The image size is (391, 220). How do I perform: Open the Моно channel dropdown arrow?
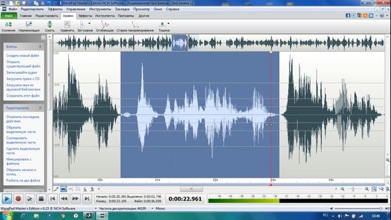click(152, 208)
